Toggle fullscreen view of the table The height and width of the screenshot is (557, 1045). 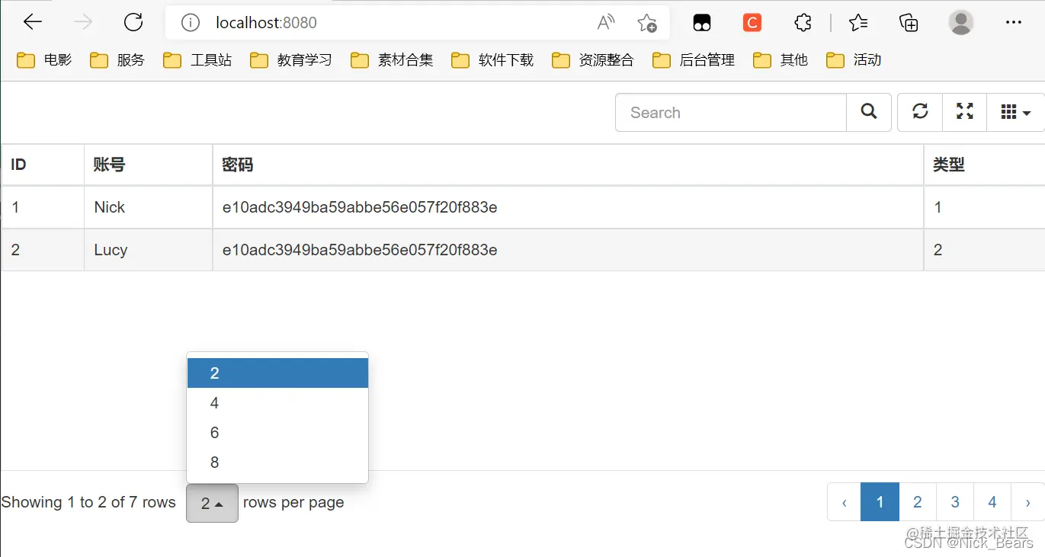(x=964, y=111)
